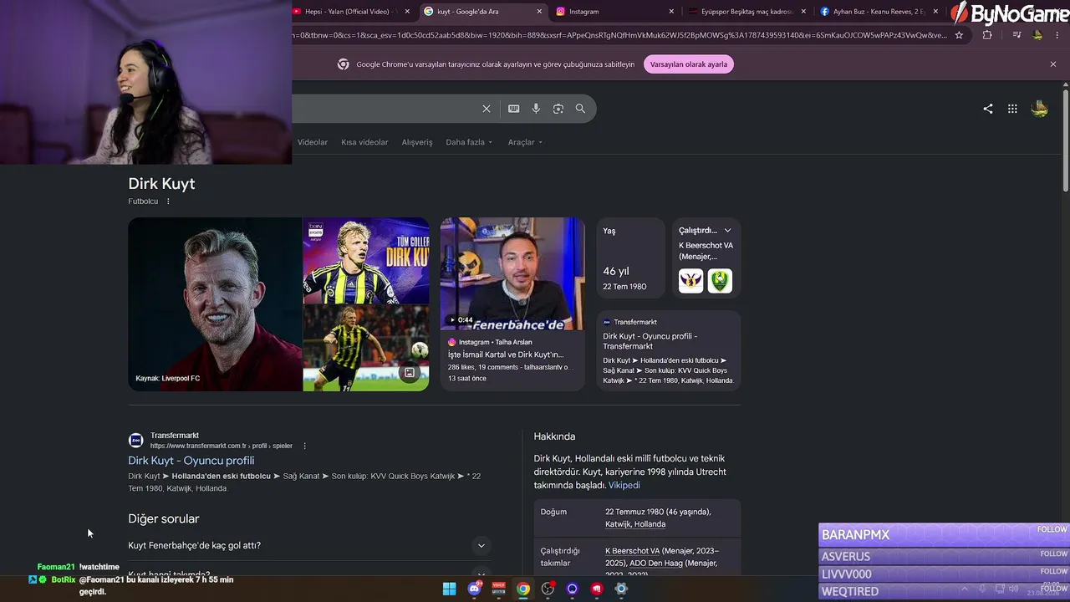Open the red app icon before the gear in taskbar

click(597, 589)
